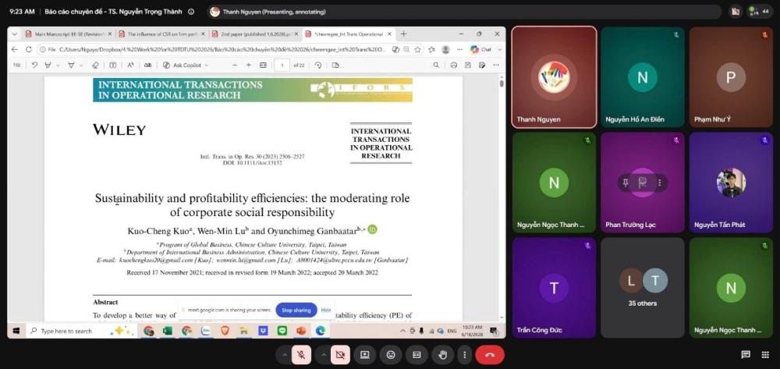Switch to the Main Manuscript tab

point(69,34)
